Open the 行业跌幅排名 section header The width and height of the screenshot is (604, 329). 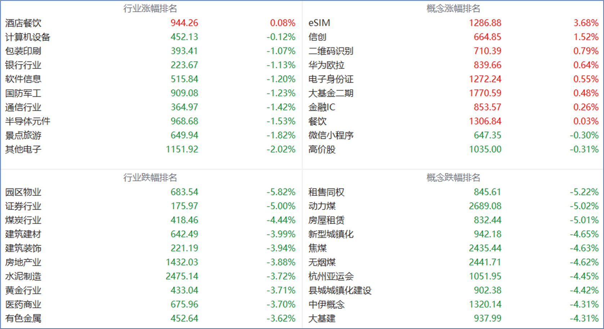pos(150,178)
